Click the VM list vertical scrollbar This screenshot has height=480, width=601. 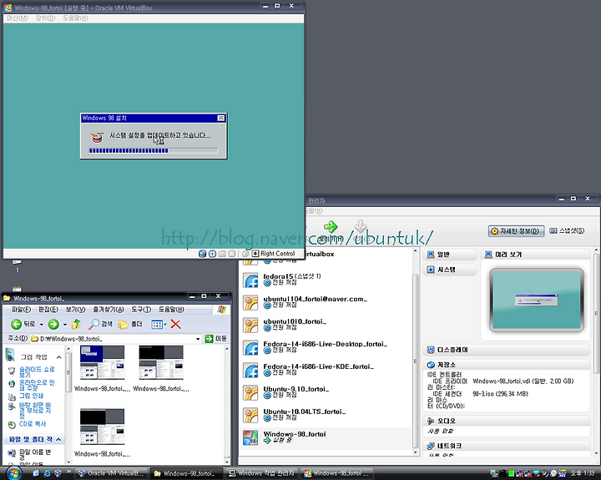click(415, 351)
